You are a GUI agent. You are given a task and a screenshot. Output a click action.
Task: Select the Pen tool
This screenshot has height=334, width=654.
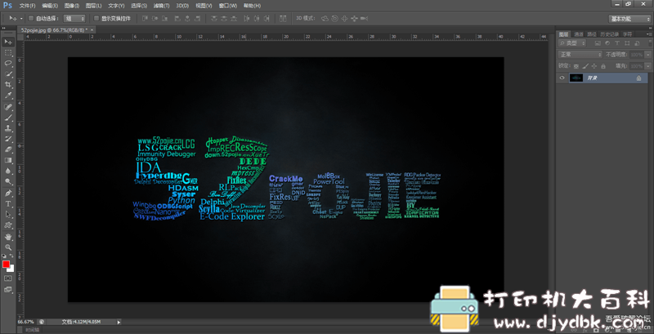tap(8, 194)
